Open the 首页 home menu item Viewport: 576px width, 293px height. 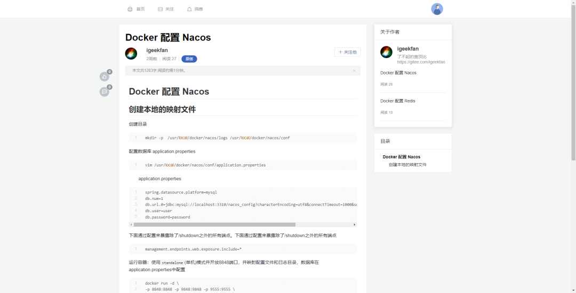tap(140, 9)
